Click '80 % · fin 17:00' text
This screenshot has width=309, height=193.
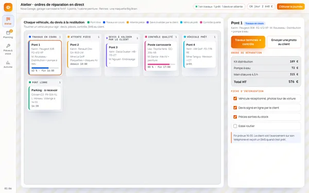tap(159, 67)
